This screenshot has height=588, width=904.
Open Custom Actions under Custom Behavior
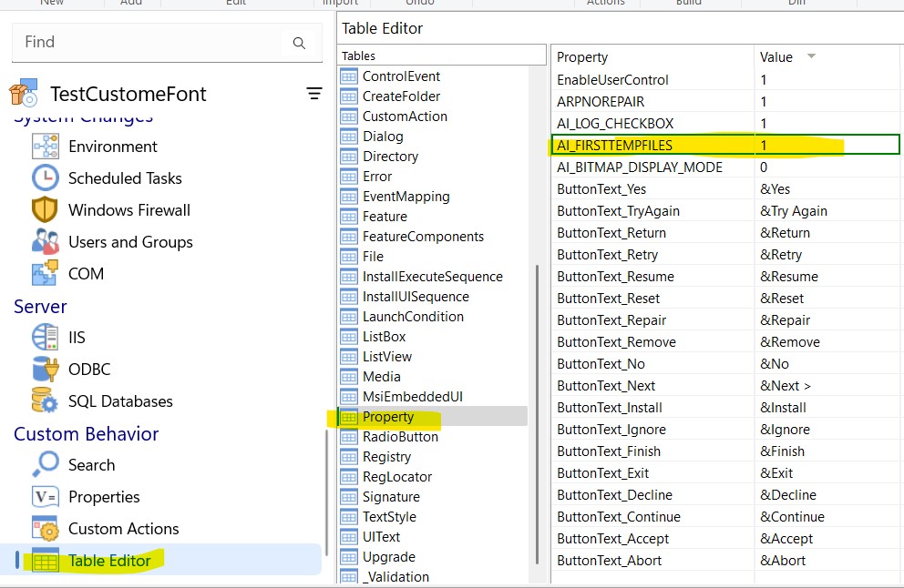[47, 528]
